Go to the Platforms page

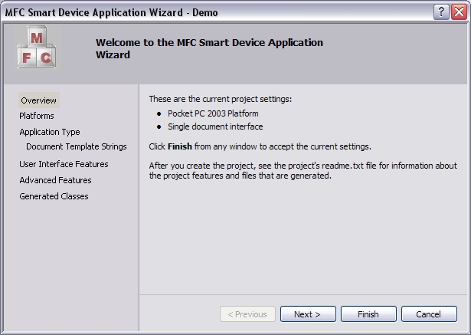37,116
